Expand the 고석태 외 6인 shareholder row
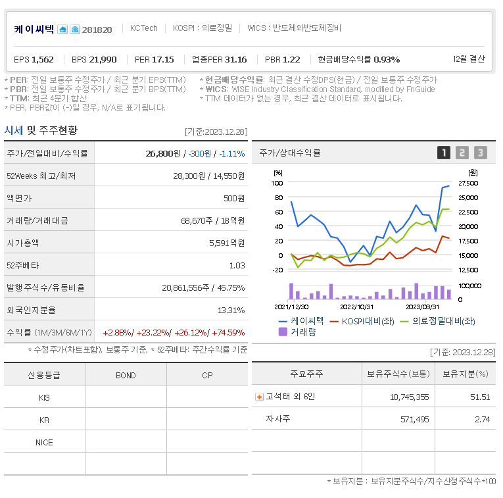This screenshot has height=498, width=503. pyautogui.click(x=259, y=397)
